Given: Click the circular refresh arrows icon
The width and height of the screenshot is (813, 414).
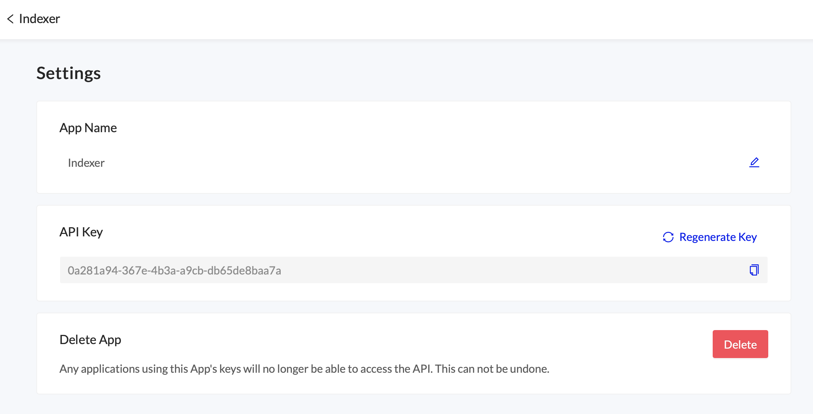Looking at the screenshot, I should pos(668,237).
